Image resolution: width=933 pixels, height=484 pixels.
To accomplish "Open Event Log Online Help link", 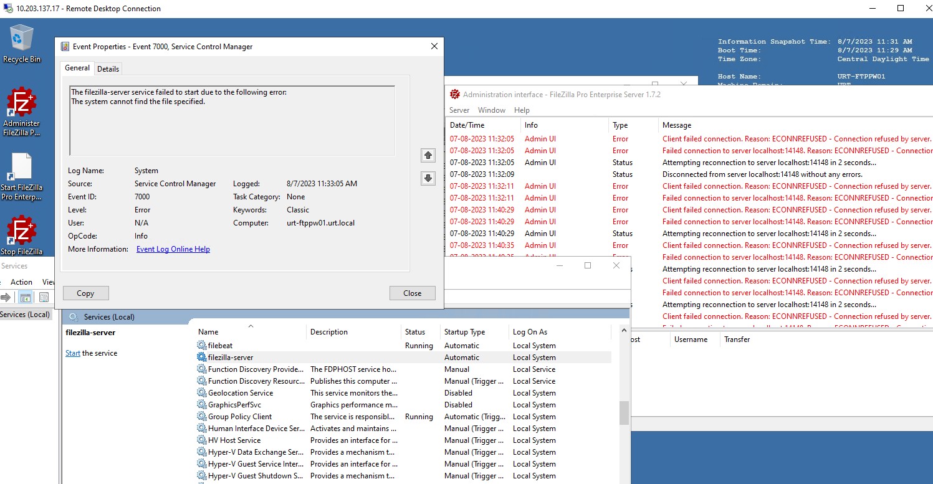I will point(173,249).
